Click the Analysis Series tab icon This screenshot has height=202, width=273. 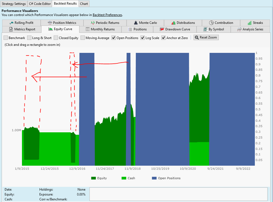tap(239, 29)
